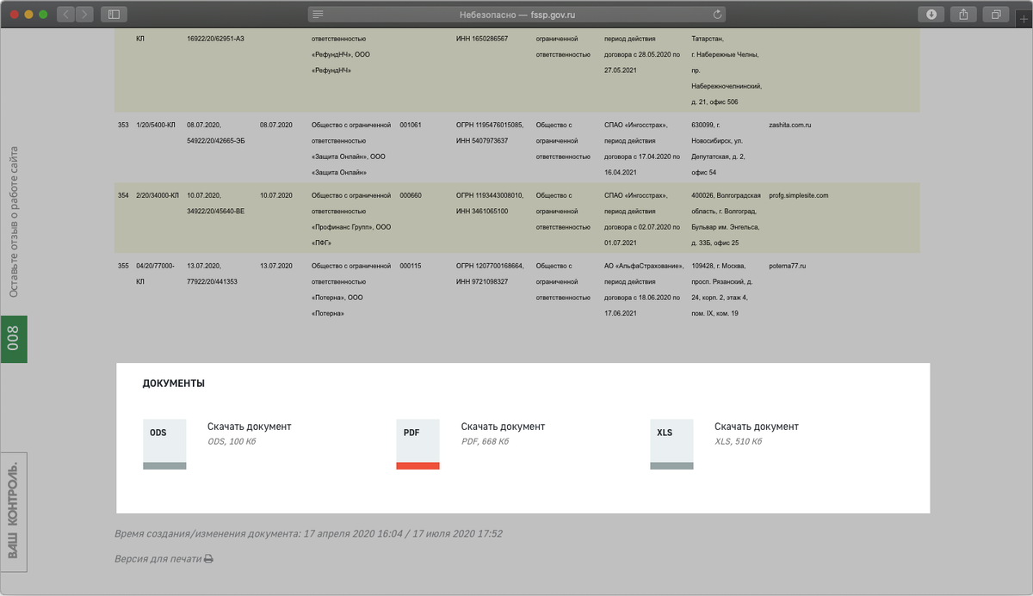Open Reader view icon in address bar

pos(319,14)
